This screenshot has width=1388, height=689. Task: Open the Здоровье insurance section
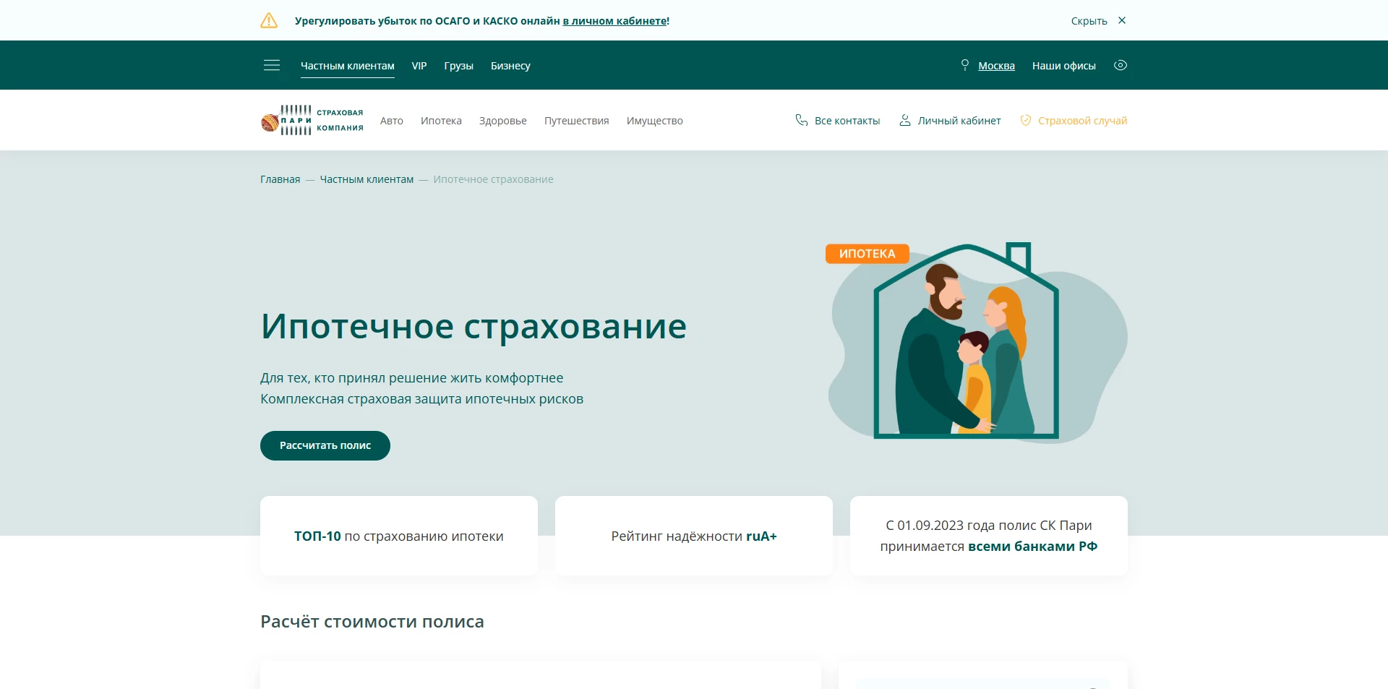[x=502, y=121]
